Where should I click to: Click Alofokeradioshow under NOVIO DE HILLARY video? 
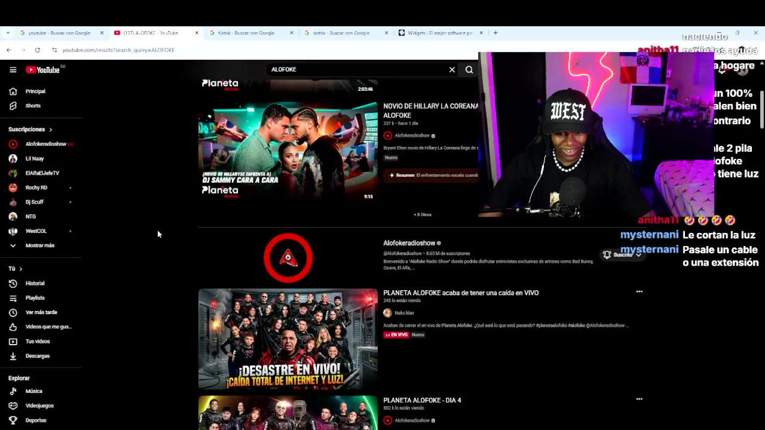point(412,136)
